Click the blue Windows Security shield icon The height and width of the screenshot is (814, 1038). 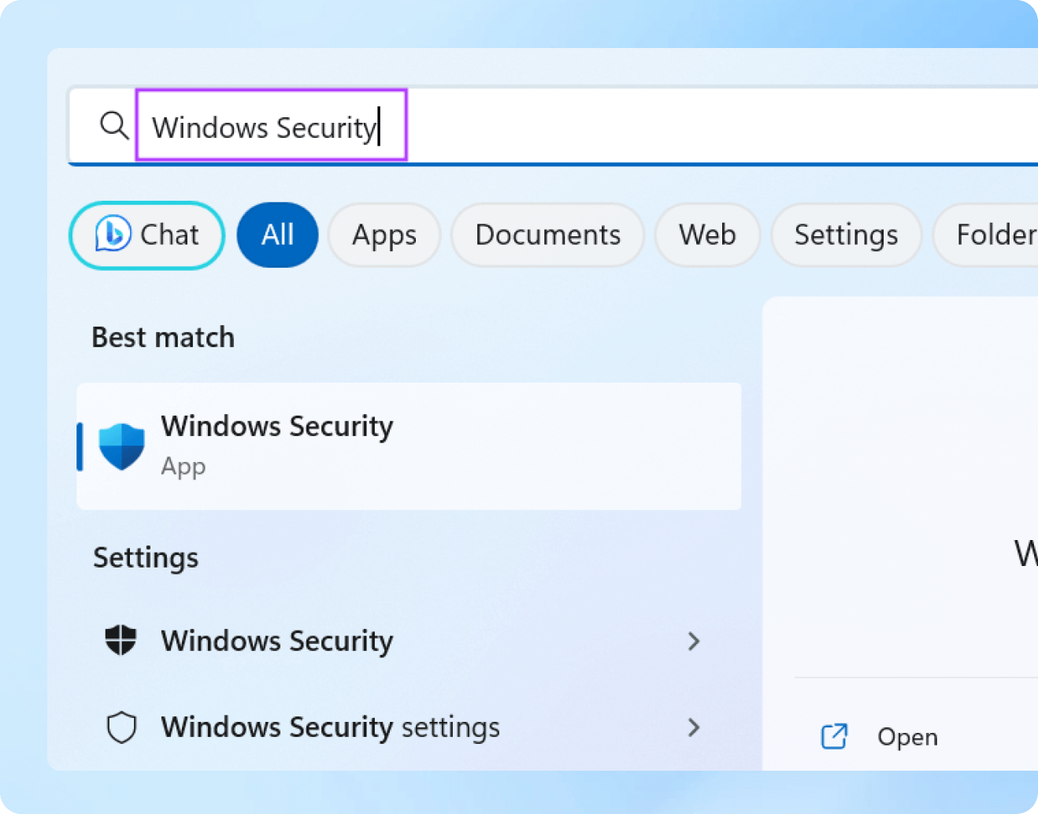pyautogui.click(x=121, y=446)
